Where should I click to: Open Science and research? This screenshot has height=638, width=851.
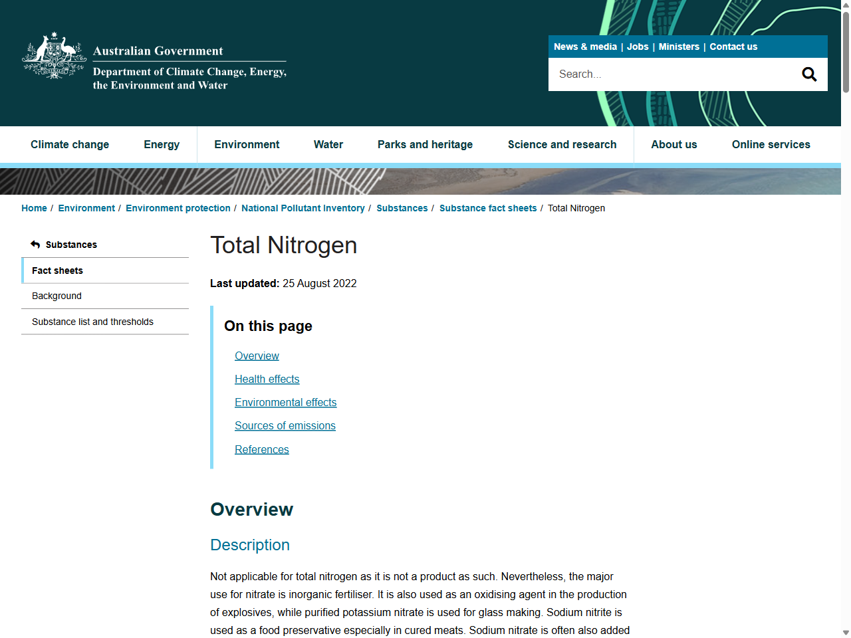[562, 144]
